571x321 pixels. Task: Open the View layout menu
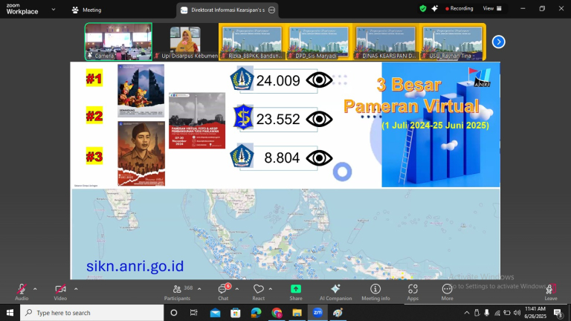click(492, 8)
